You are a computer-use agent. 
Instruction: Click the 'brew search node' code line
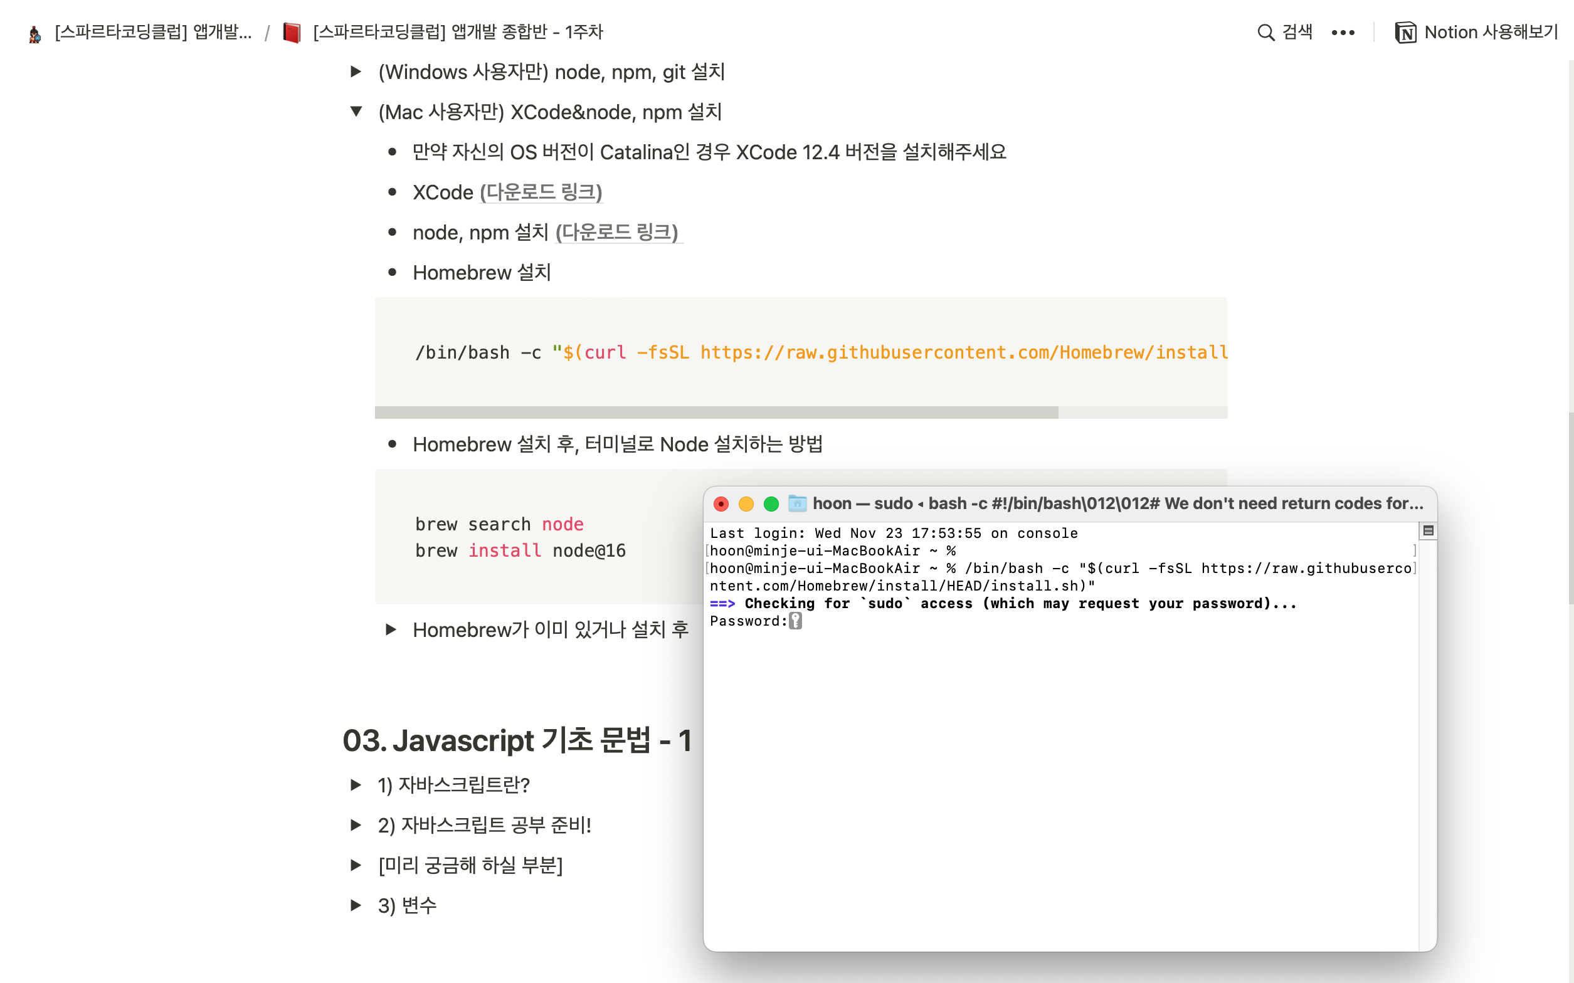point(499,524)
